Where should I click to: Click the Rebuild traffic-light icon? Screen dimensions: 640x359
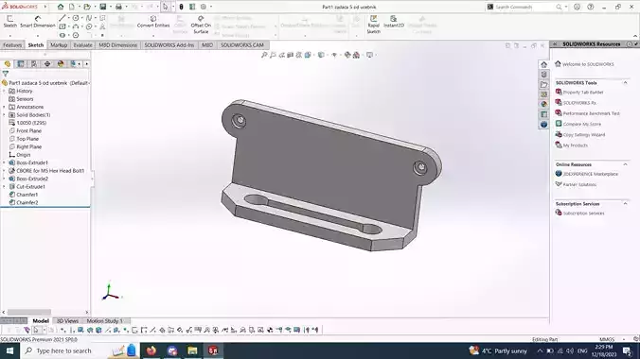[x=181, y=7]
